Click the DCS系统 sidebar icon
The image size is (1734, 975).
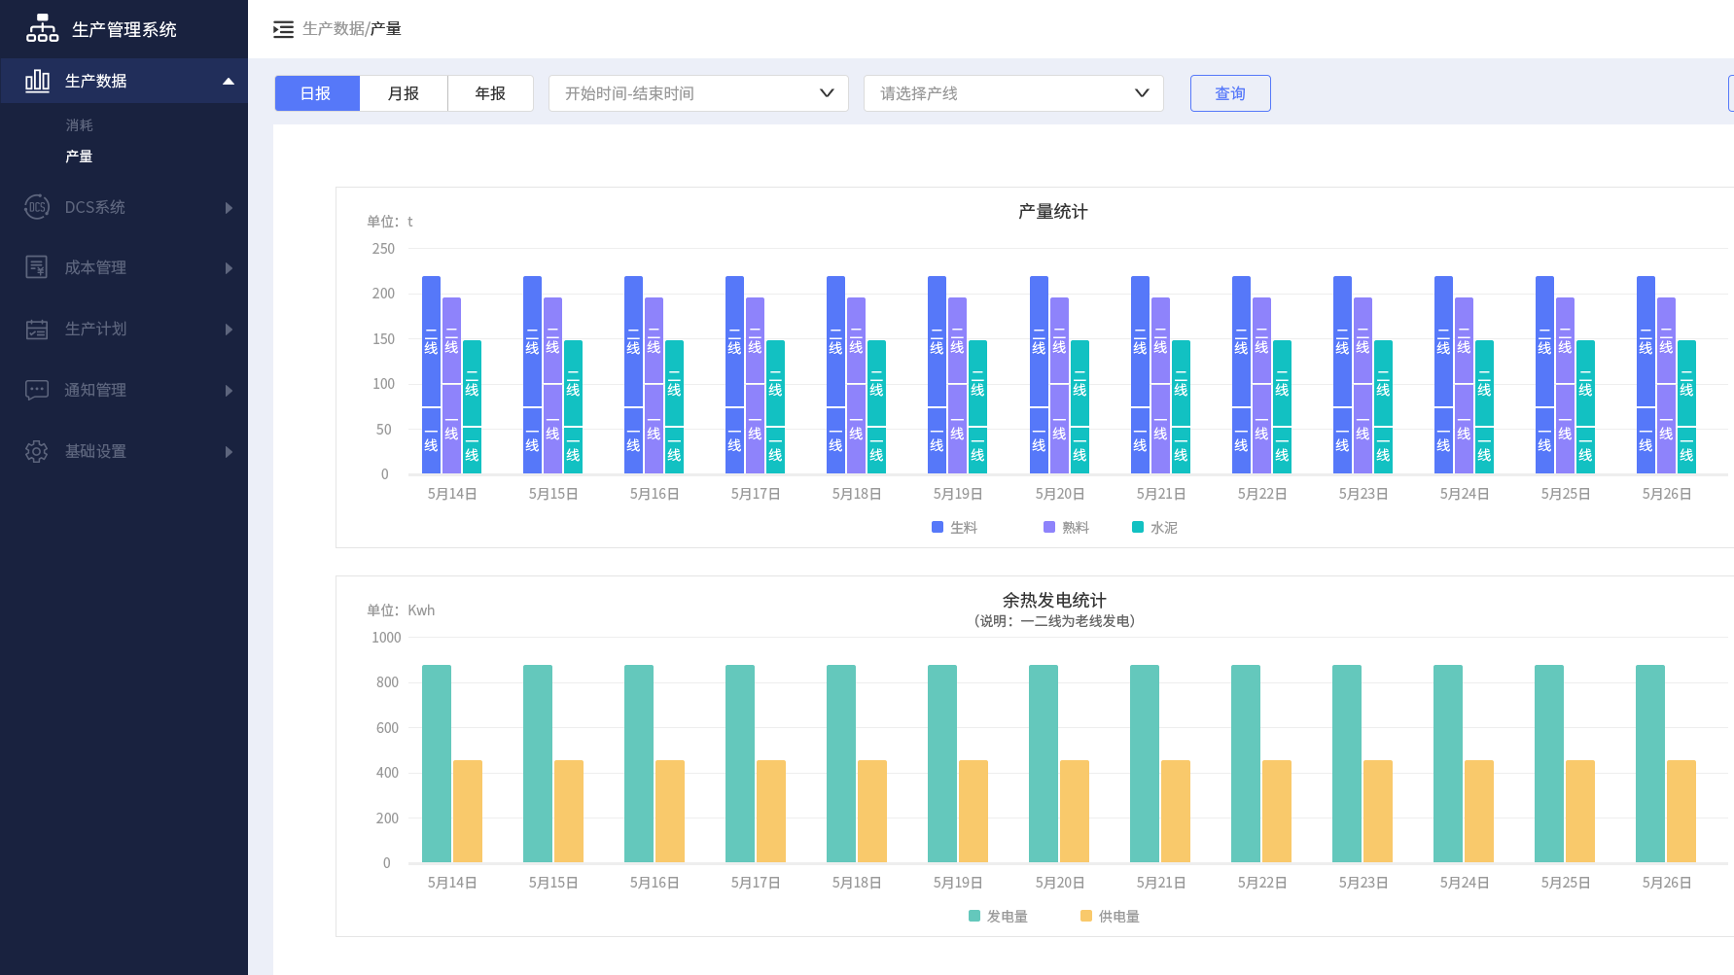(37, 207)
